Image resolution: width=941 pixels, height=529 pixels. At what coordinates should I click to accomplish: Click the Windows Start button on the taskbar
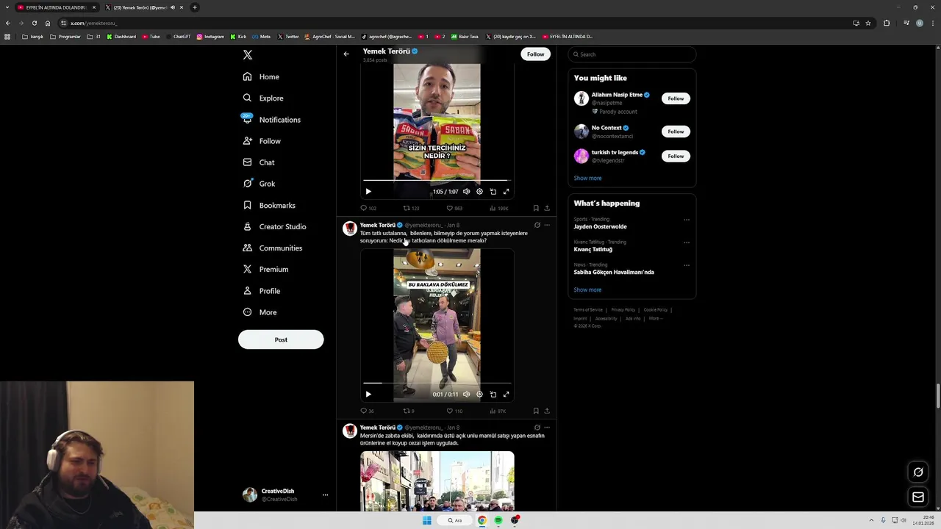[426, 520]
